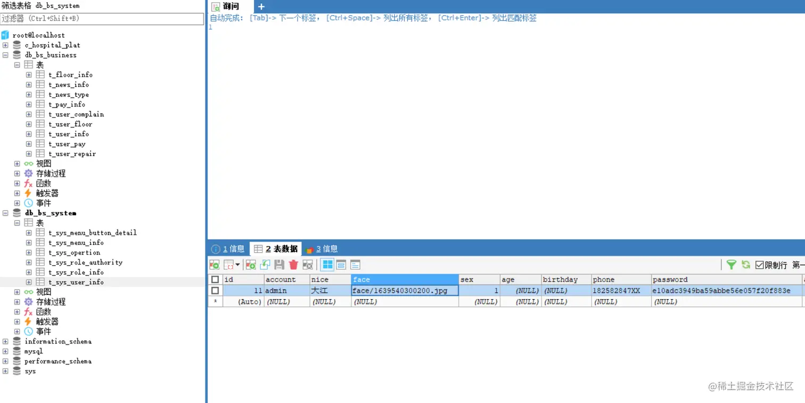Select root@localhost connection node

[x=38, y=35]
